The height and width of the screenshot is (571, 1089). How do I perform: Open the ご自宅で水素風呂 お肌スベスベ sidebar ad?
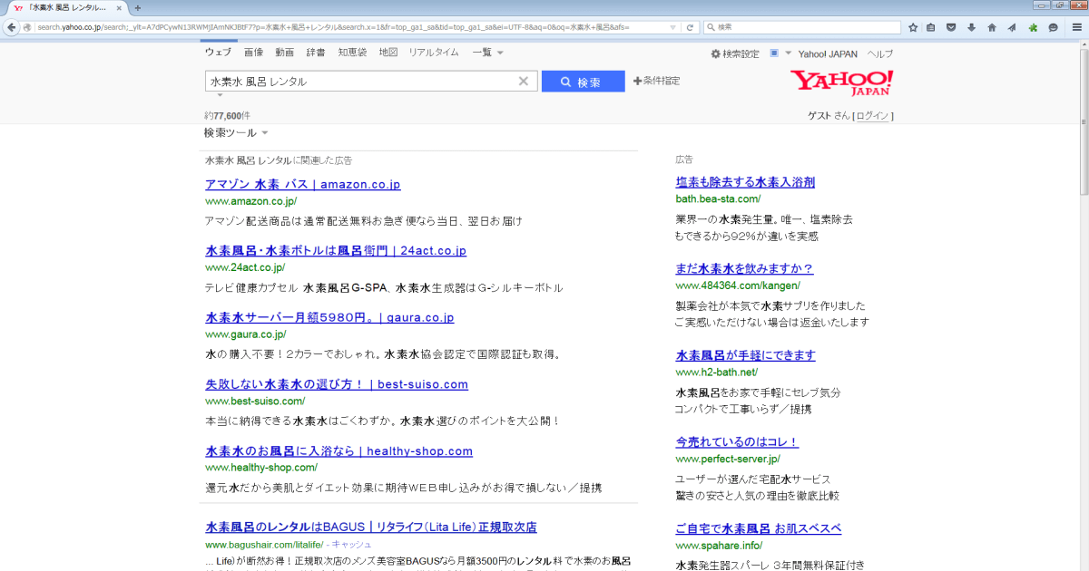(759, 527)
